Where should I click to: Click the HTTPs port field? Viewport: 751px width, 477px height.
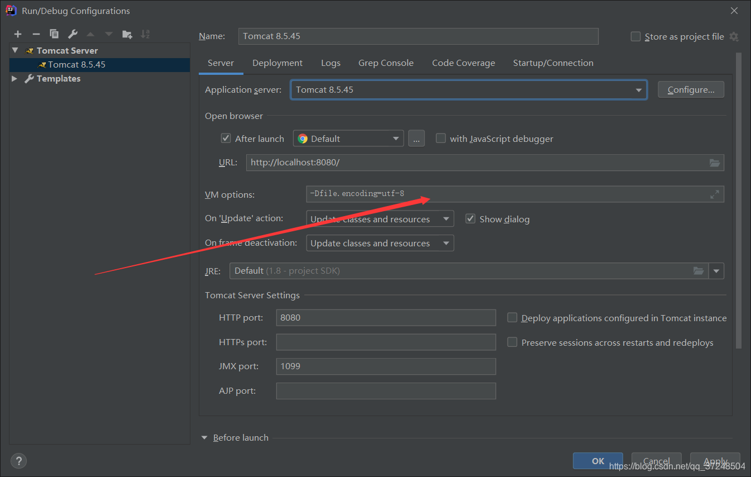(386, 342)
